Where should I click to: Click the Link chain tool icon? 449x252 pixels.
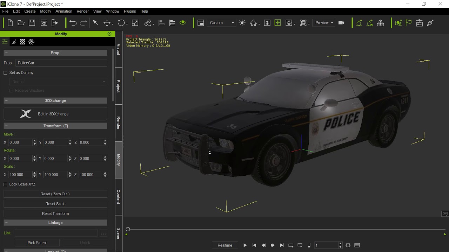pyautogui.click(x=148, y=23)
